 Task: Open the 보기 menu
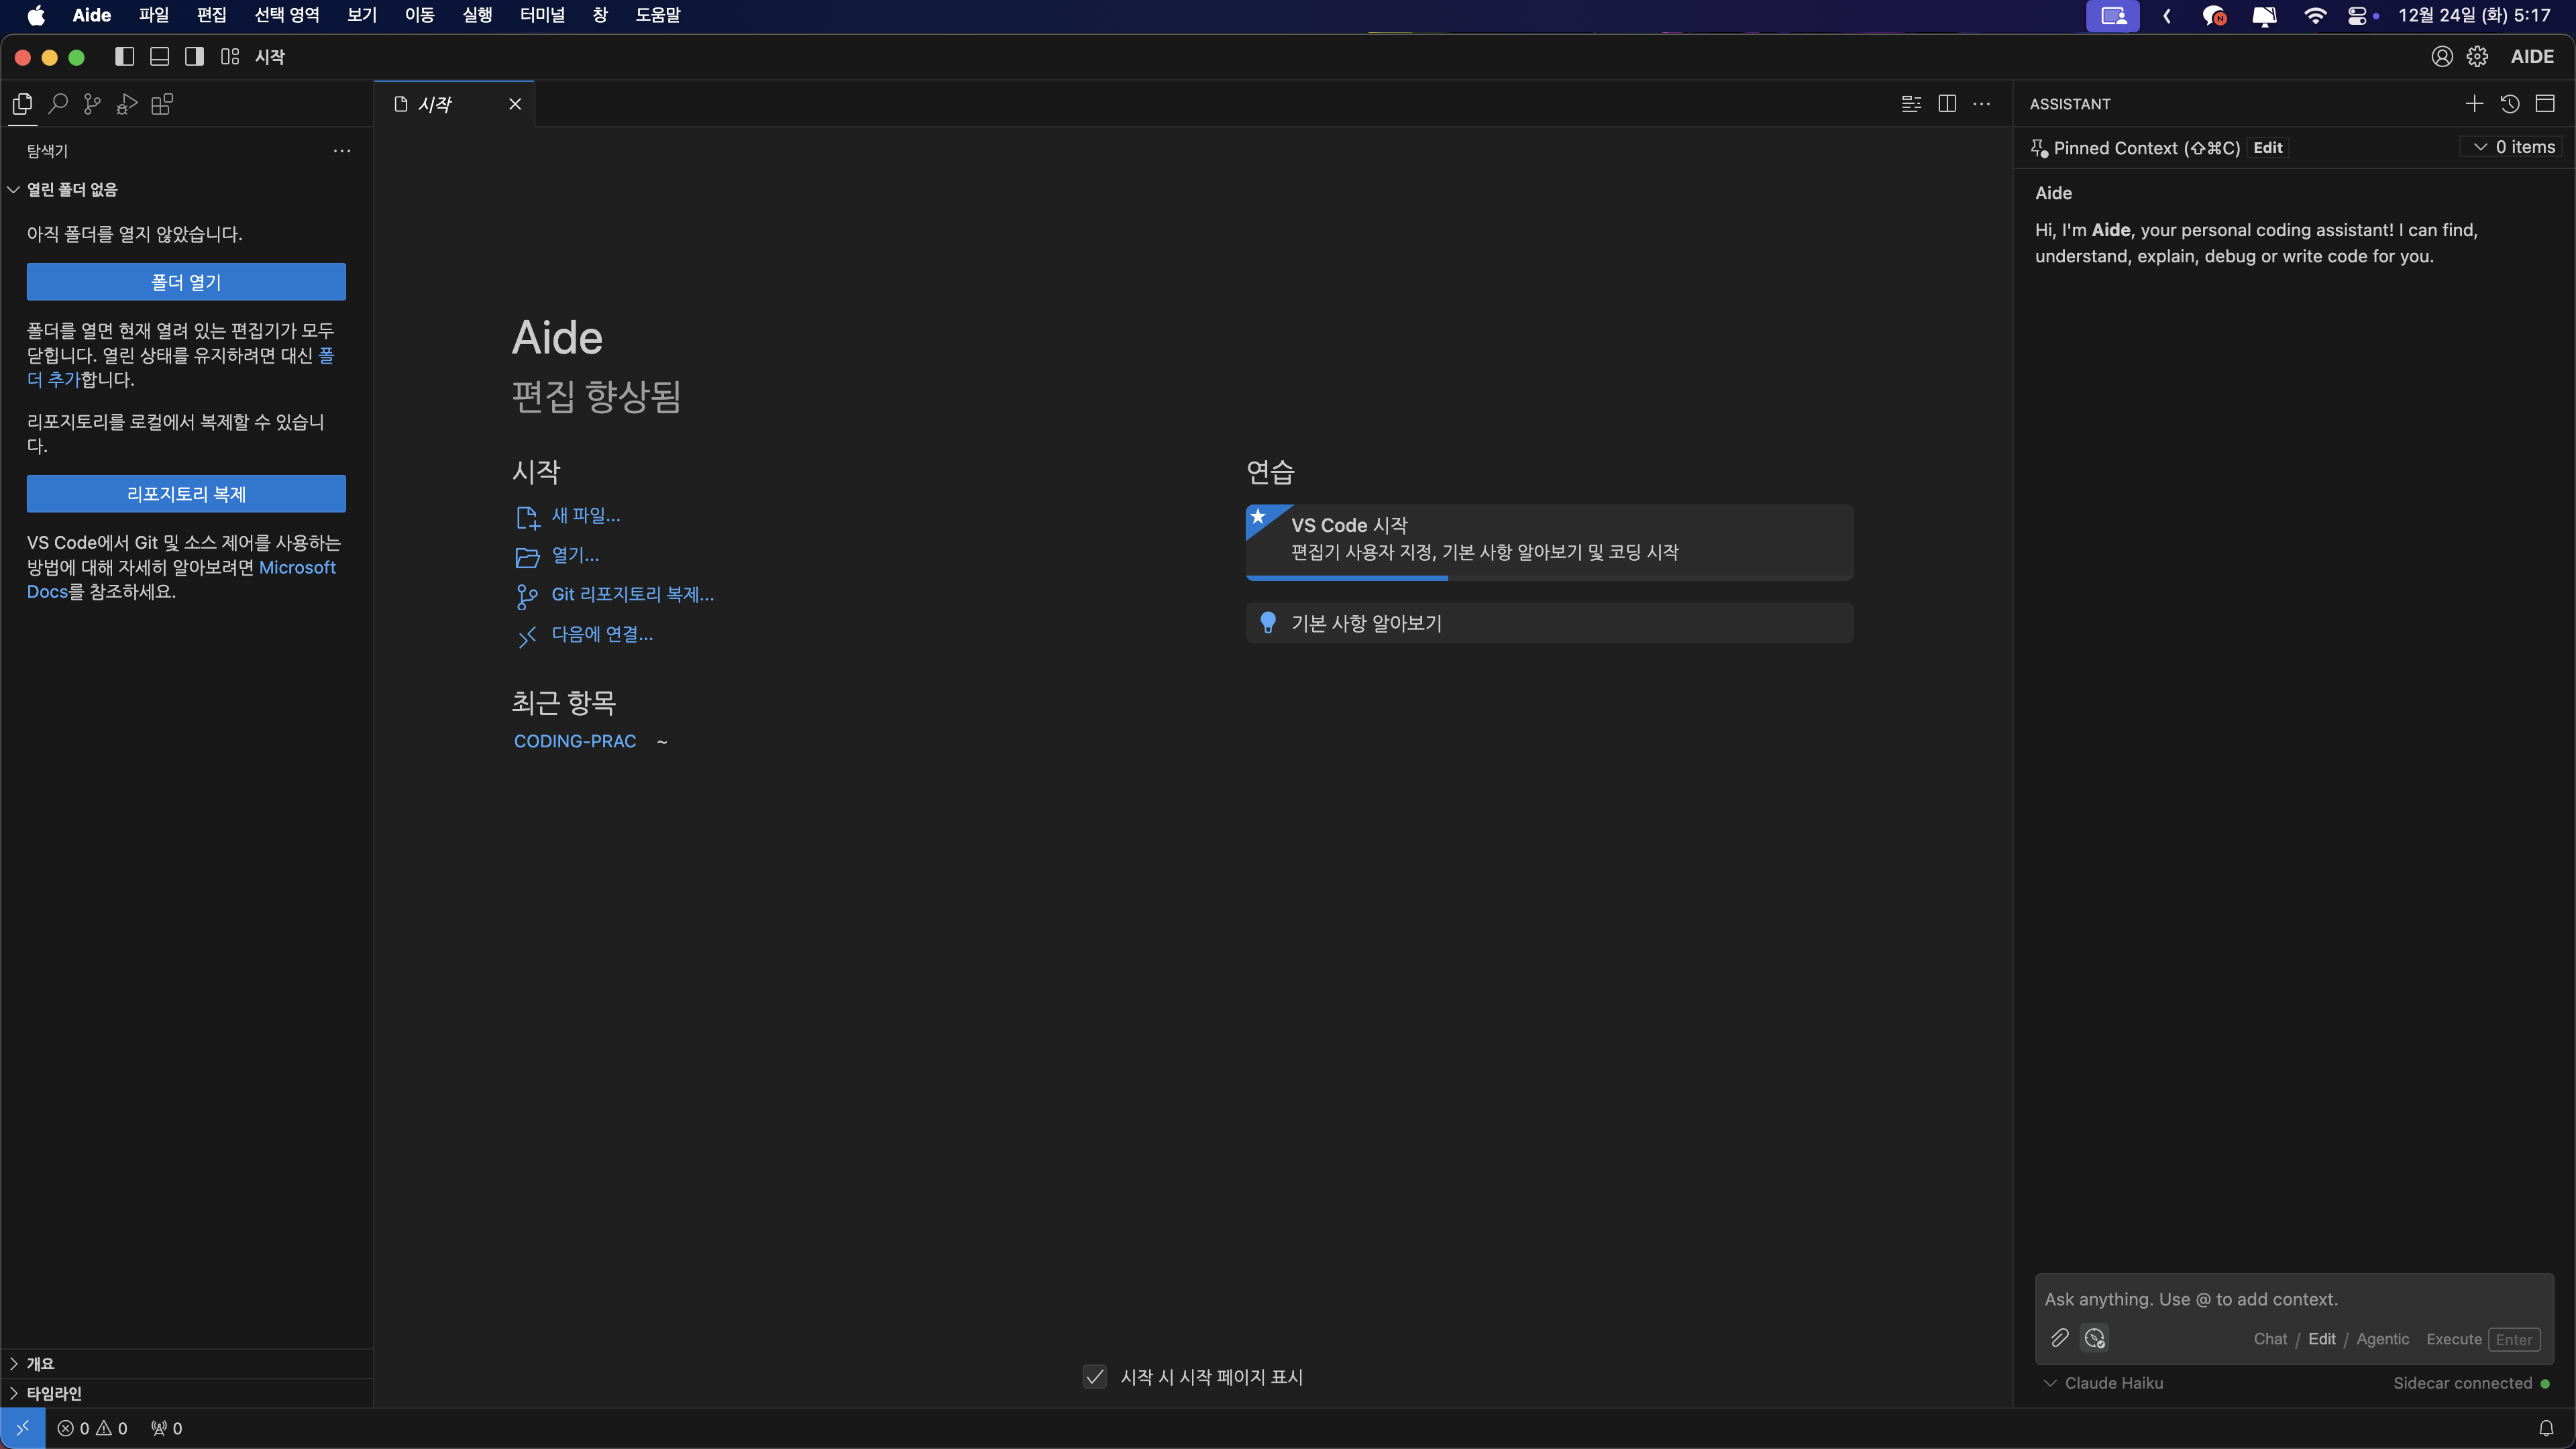[x=362, y=15]
